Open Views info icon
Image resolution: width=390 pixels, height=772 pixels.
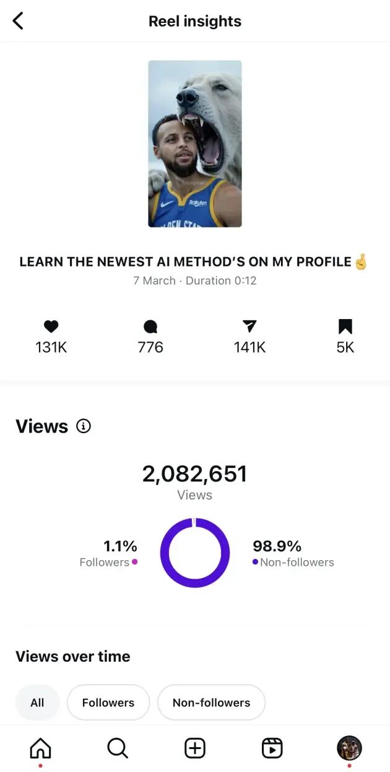pos(84,426)
